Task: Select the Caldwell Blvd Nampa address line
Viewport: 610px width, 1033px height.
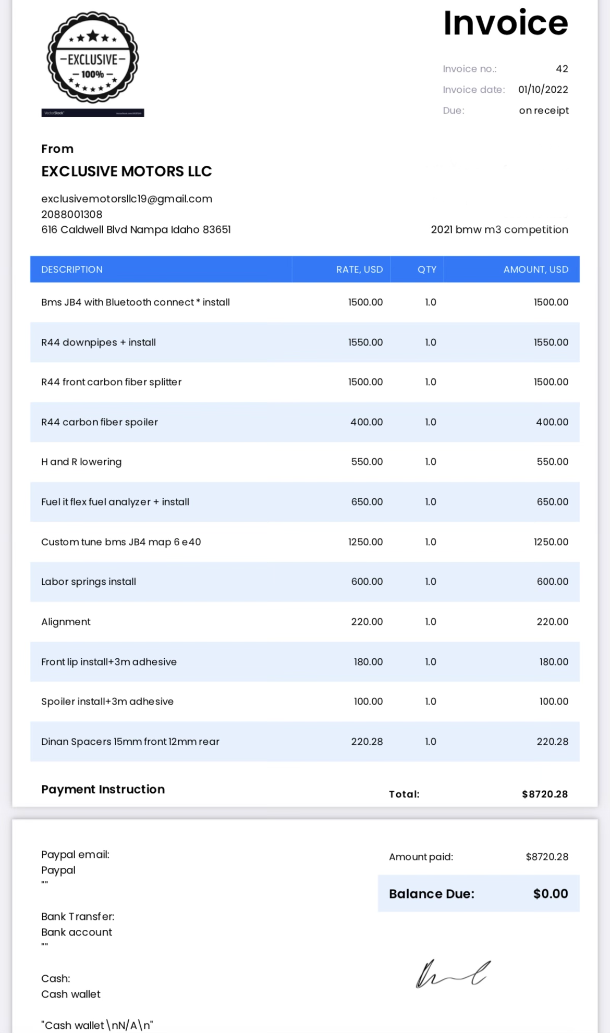Action: (x=136, y=229)
